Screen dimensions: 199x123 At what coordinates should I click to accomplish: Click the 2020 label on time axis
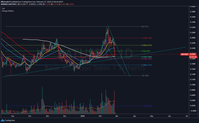pyautogui.click(x=82, y=116)
